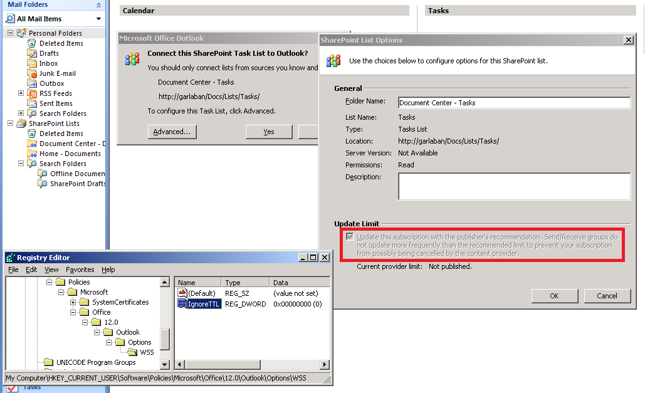Open the Document Center list icon
The height and width of the screenshot is (393, 650).
[32, 144]
